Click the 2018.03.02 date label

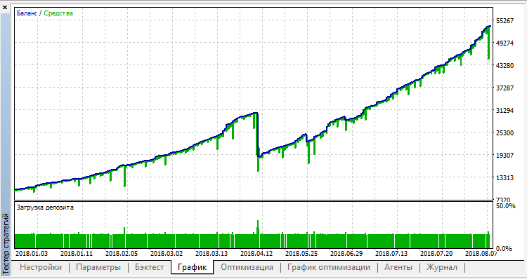167,253
